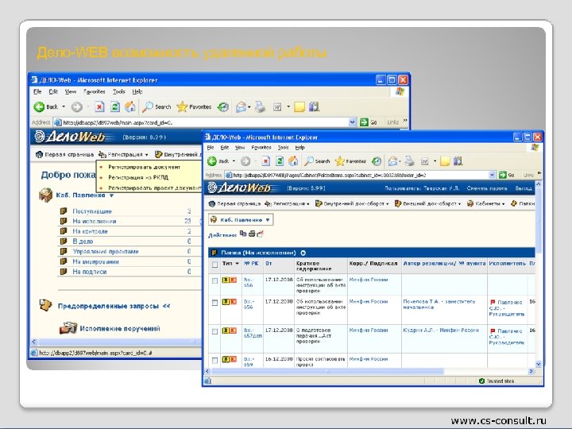572x429 pixels.
Task: Click Research icon in front IE toolbar
Action: click(458, 160)
